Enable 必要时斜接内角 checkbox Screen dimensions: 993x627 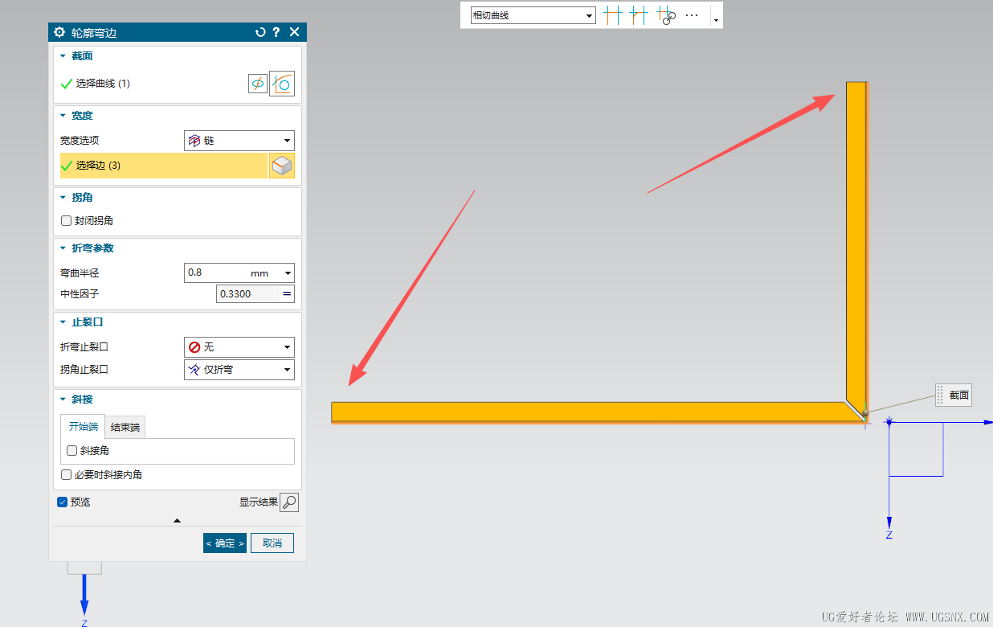coord(67,475)
